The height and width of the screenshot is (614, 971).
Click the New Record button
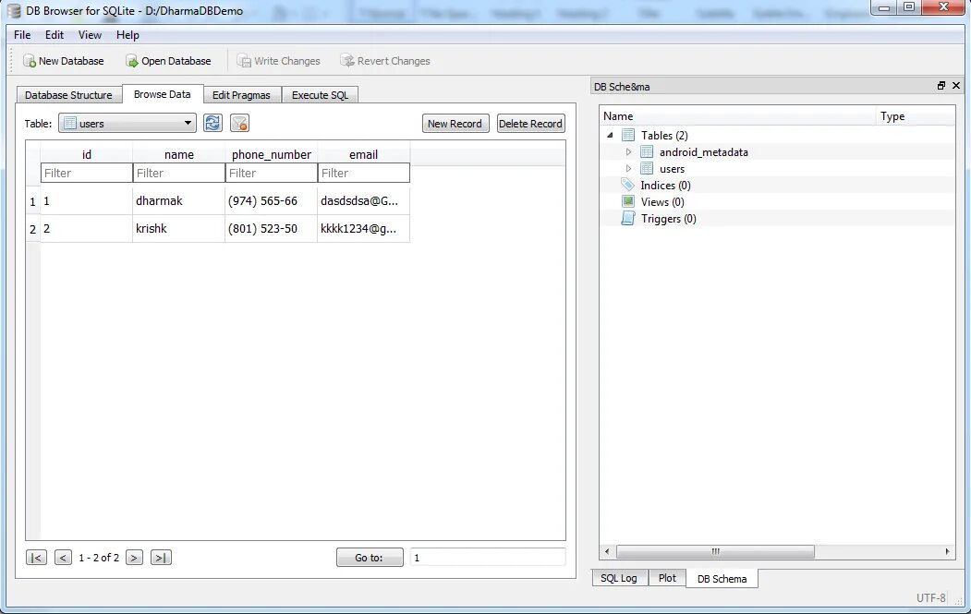pos(455,123)
